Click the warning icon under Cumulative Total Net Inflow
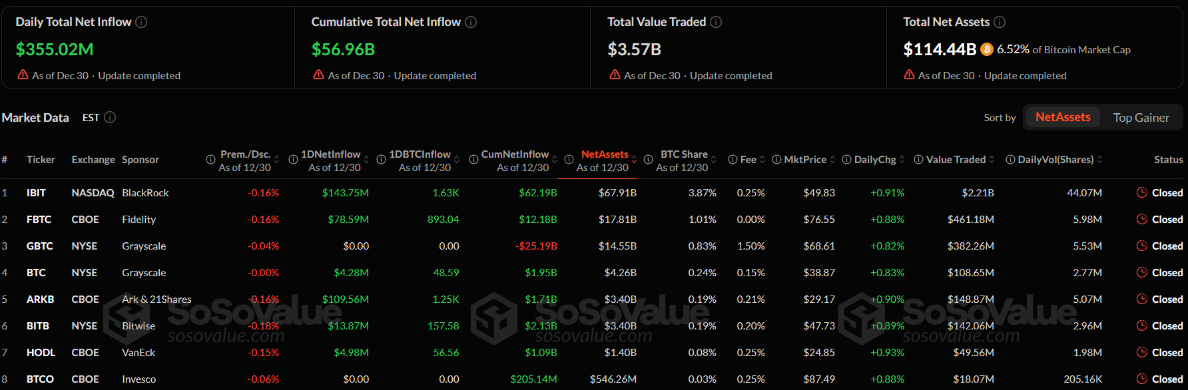The width and height of the screenshot is (1188, 390). (318, 75)
